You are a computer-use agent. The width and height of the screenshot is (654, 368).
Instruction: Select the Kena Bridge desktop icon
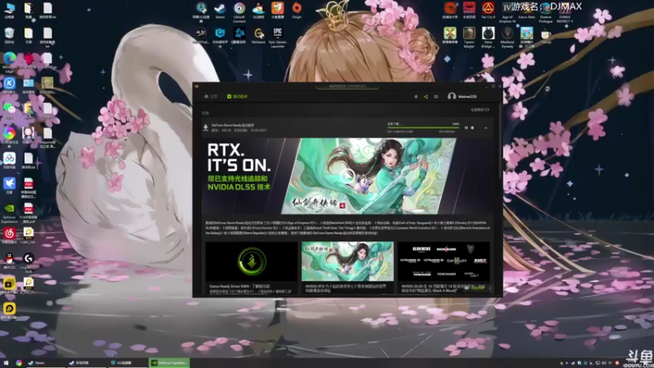(488, 37)
